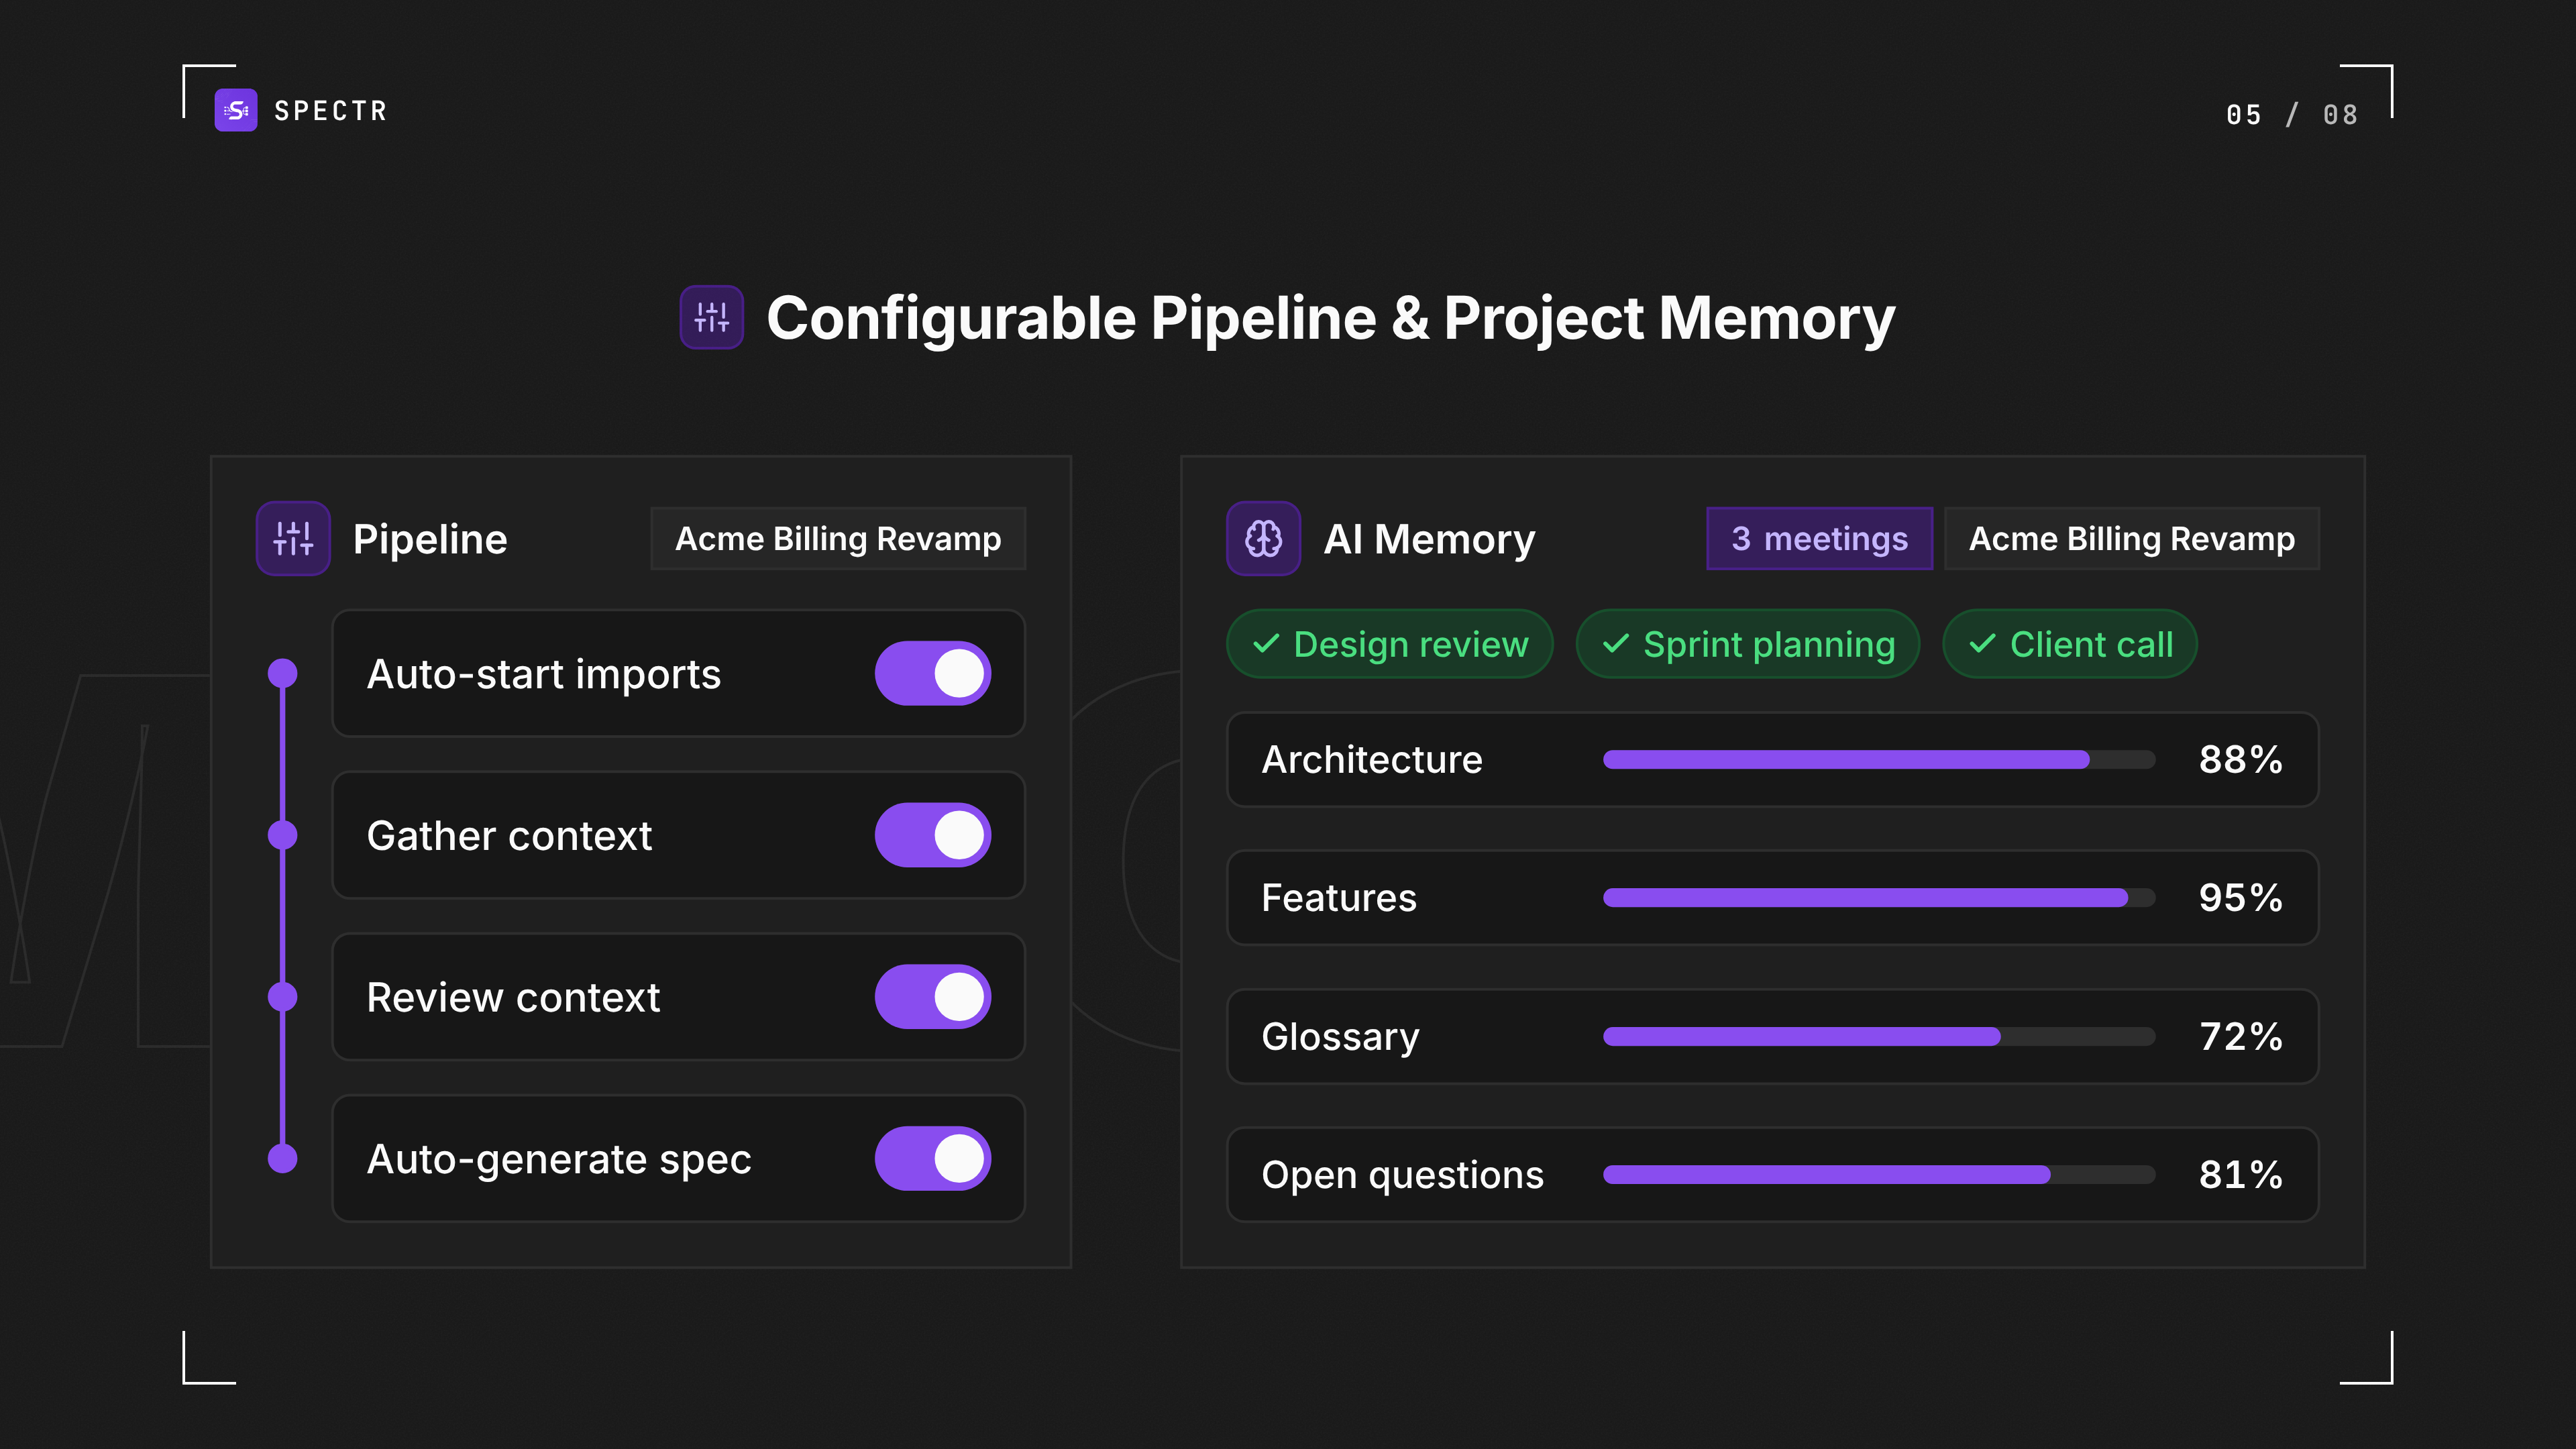The height and width of the screenshot is (1449, 2576).
Task: Click the Configurable Pipeline & Project Memory heading
Action: coord(1330,319)
